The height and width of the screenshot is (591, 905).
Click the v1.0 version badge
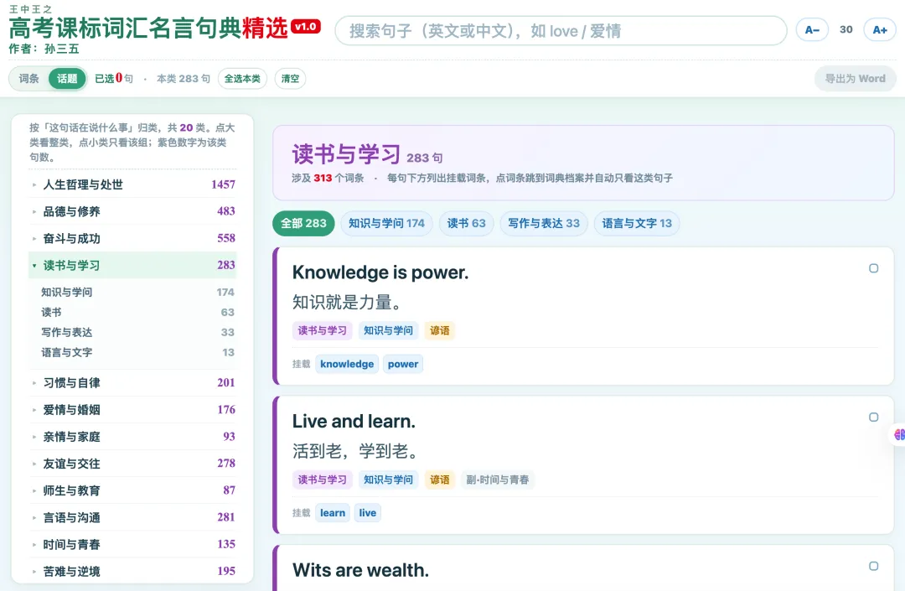[306, 27]
